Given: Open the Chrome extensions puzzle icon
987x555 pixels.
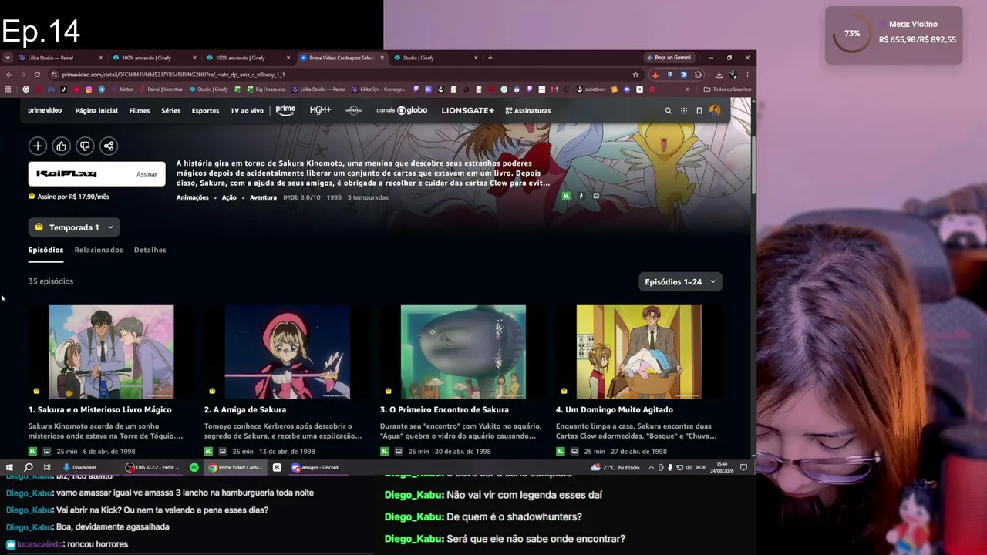Looking at the screenshot, I should [698, 75].
